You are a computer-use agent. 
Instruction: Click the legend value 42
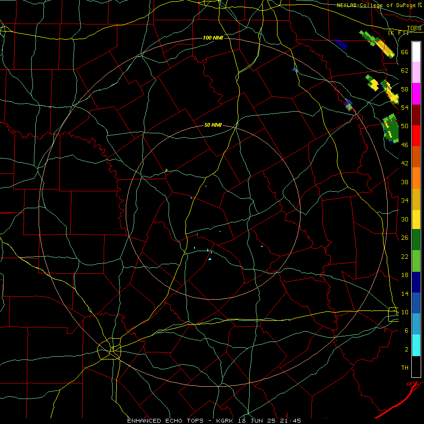point(405,163)
